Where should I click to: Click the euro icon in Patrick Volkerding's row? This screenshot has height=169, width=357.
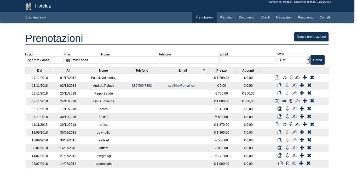click(291, 78)
